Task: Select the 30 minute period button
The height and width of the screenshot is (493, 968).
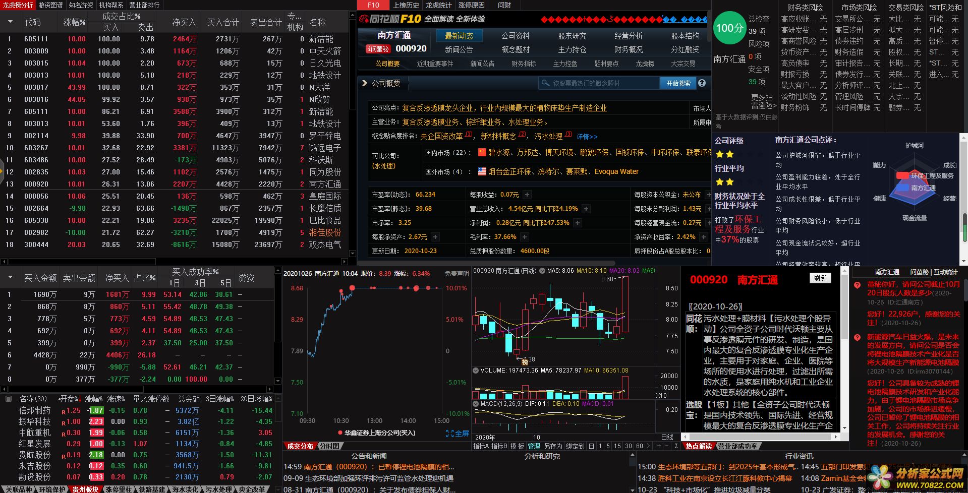Action: click(x=629, y=446)
